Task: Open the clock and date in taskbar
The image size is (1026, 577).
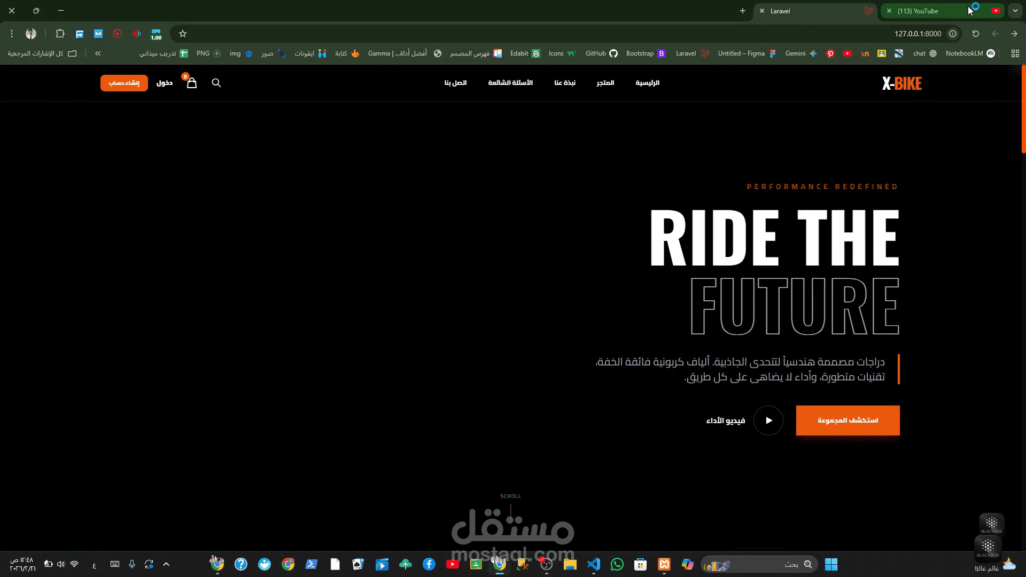Action: tap(22, 564)
